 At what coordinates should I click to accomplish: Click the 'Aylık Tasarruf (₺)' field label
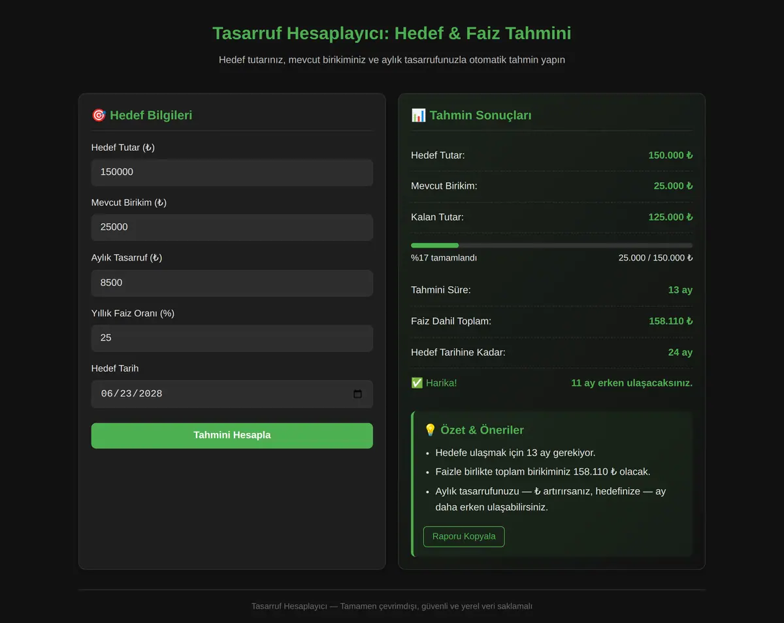coord(127,258)
